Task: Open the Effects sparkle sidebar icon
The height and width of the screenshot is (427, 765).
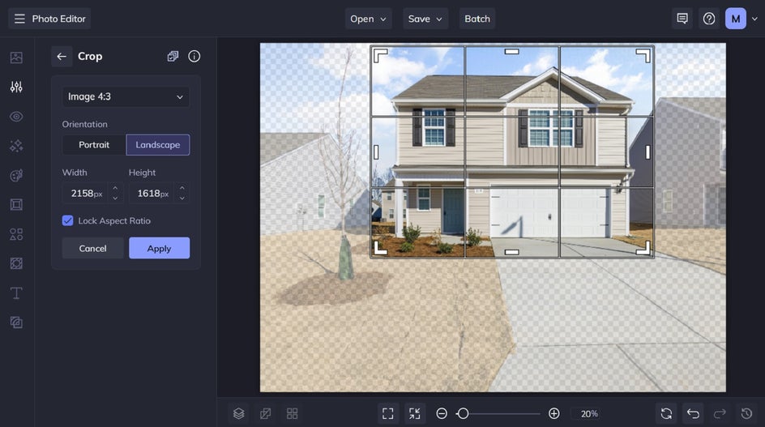Action: click(16, 146)
